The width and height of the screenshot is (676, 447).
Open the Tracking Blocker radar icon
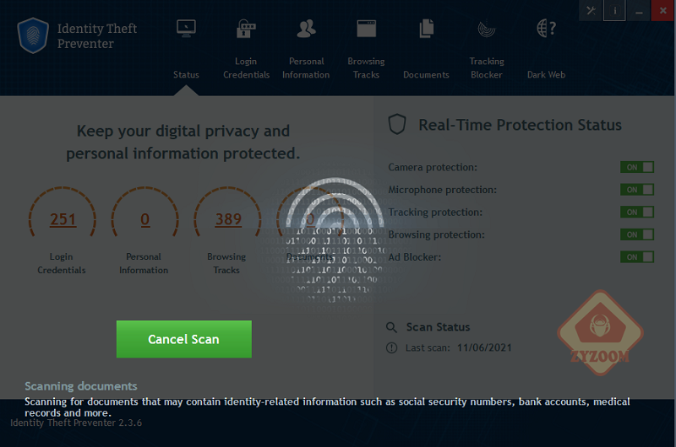[487, 29]
